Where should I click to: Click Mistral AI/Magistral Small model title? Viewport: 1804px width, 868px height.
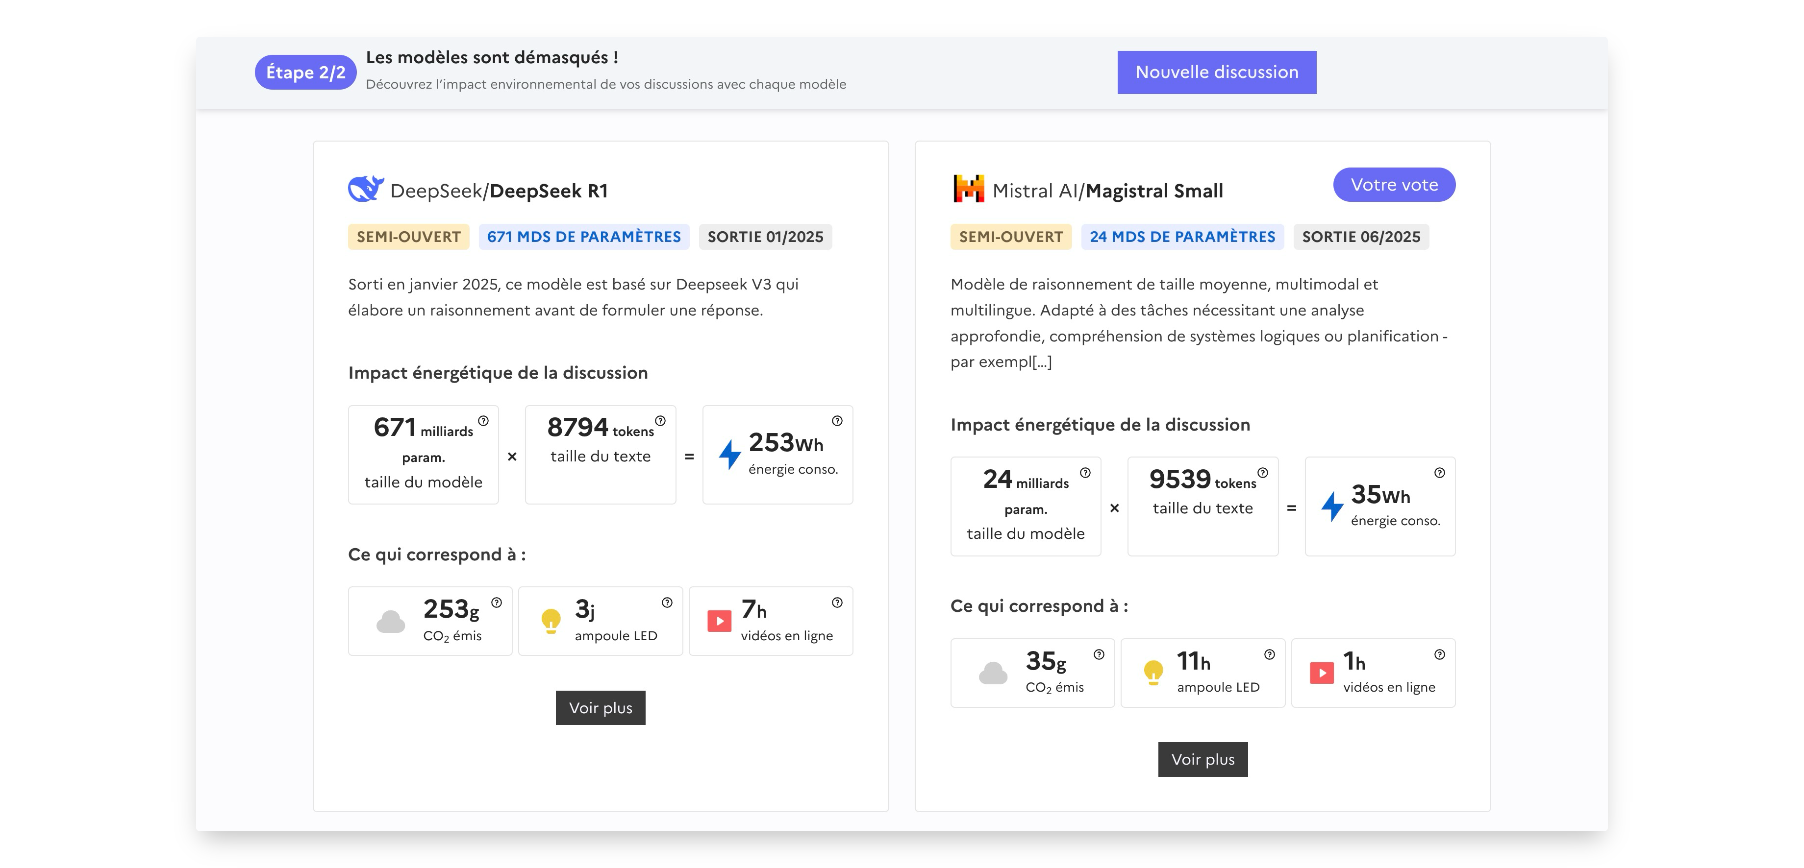[1108, 191]
